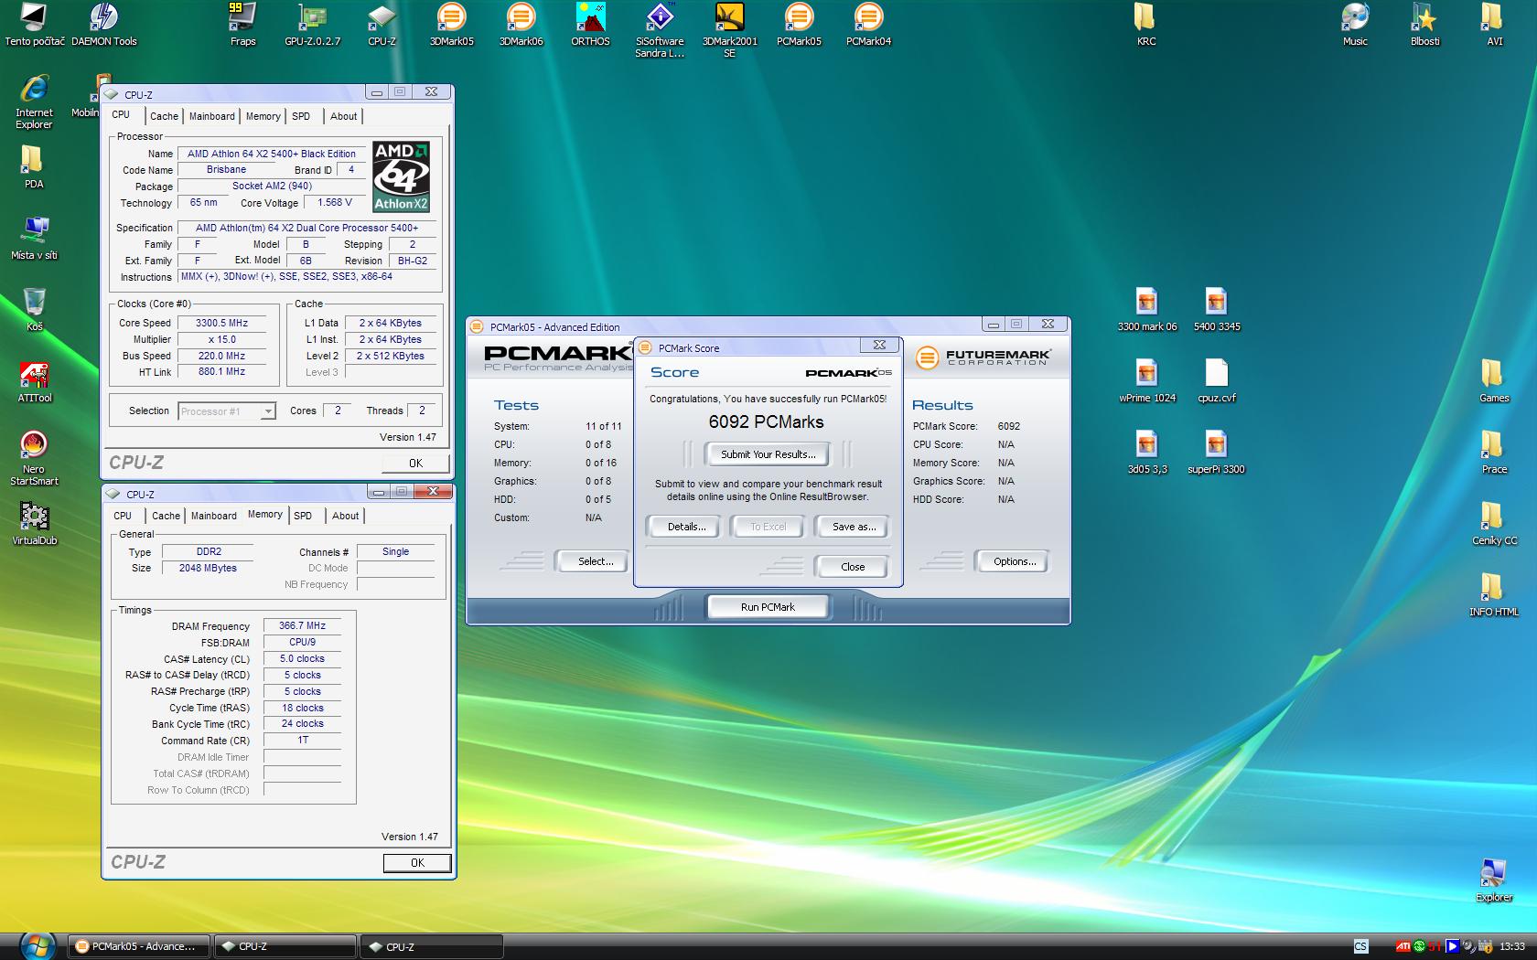Open About tab in upper CPU-Z window
1537x960 pixels.
click(344, 116)
